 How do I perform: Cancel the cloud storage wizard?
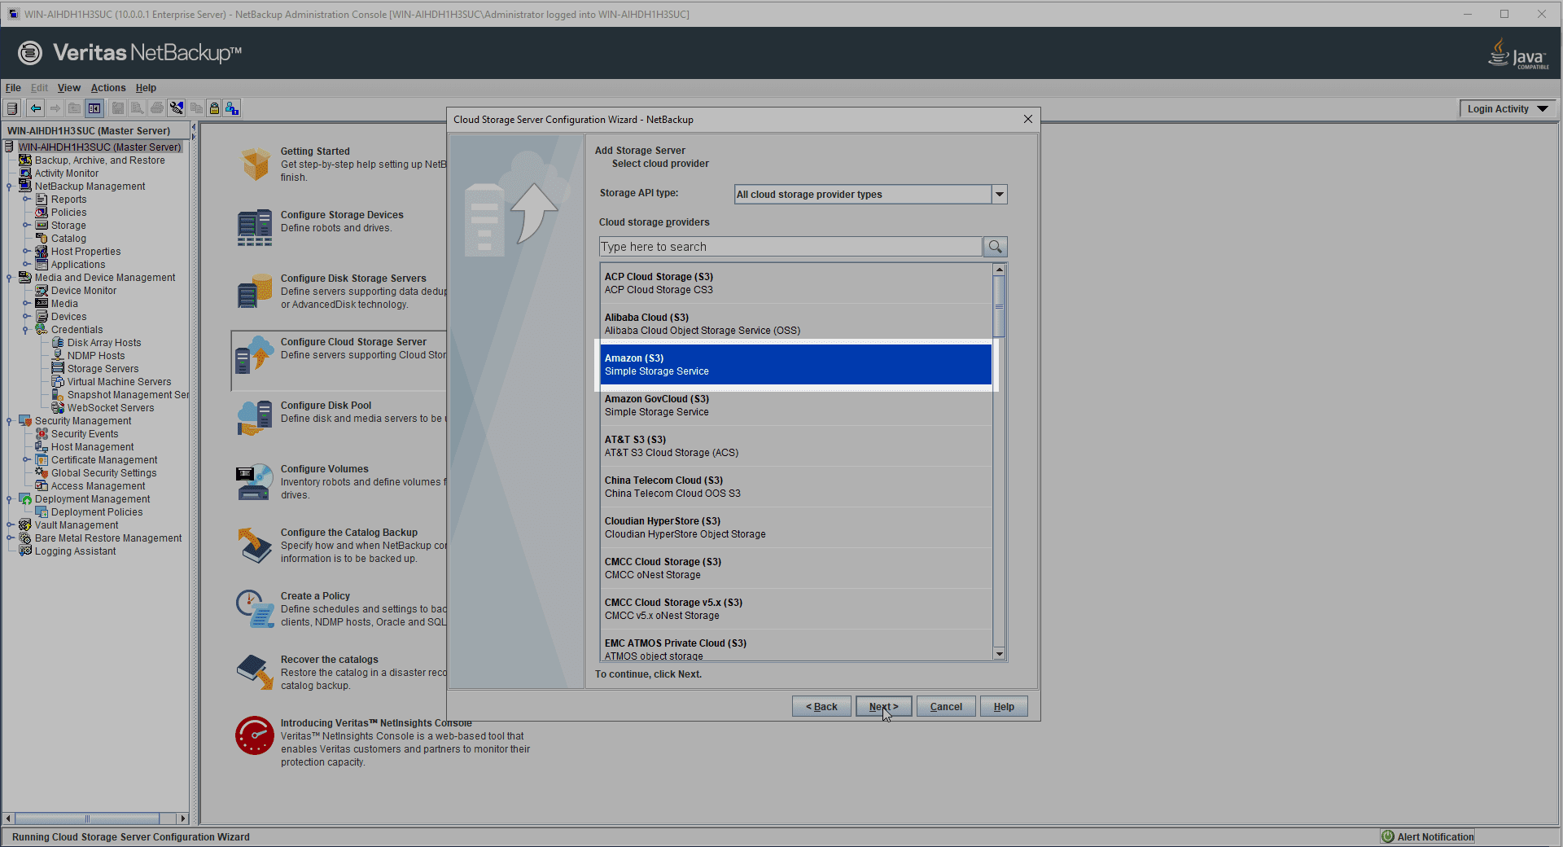pyautogui.click(x=945, y=706)
